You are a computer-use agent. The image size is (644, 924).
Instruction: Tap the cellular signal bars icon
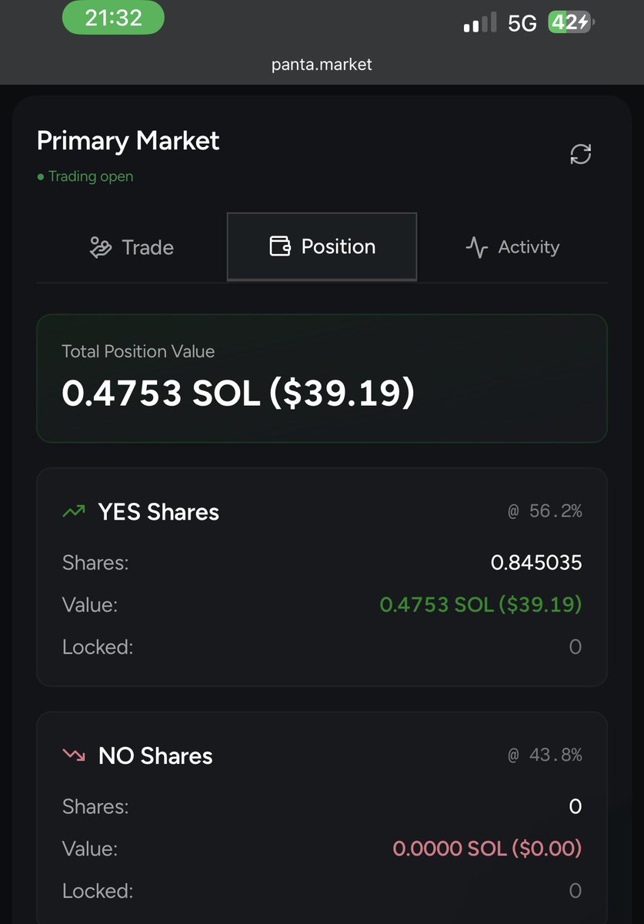pyautogui.click(x=480, y=24)
